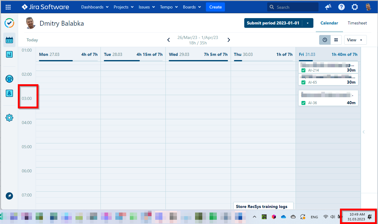This screenshot has width=378, height=224.
Task: Click the Jira notifications megaphone icon
Action: click(x=328, y=7)
